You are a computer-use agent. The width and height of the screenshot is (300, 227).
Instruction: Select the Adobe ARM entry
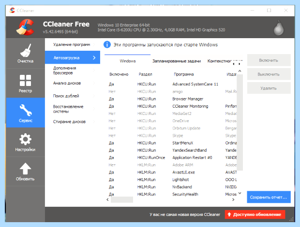(x=172, y=165)
